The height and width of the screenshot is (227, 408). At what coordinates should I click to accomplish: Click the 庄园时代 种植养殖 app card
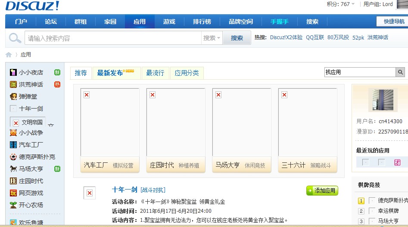[x=176, y=131]
